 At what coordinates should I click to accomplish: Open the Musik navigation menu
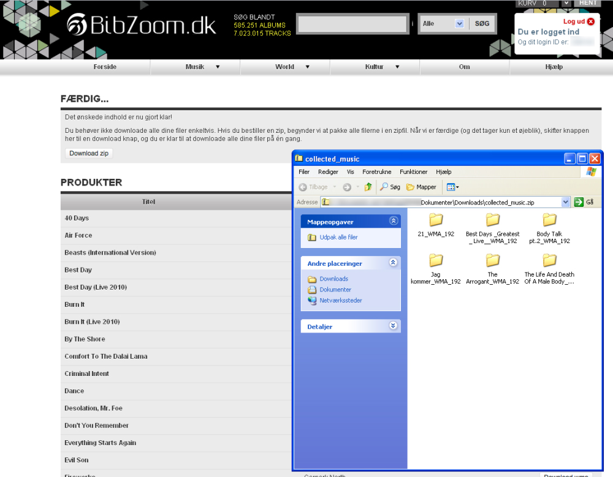(x=195, y=67)
